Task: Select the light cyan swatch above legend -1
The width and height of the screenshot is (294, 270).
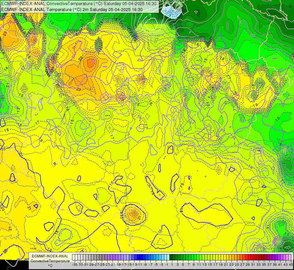Action: 168,257
